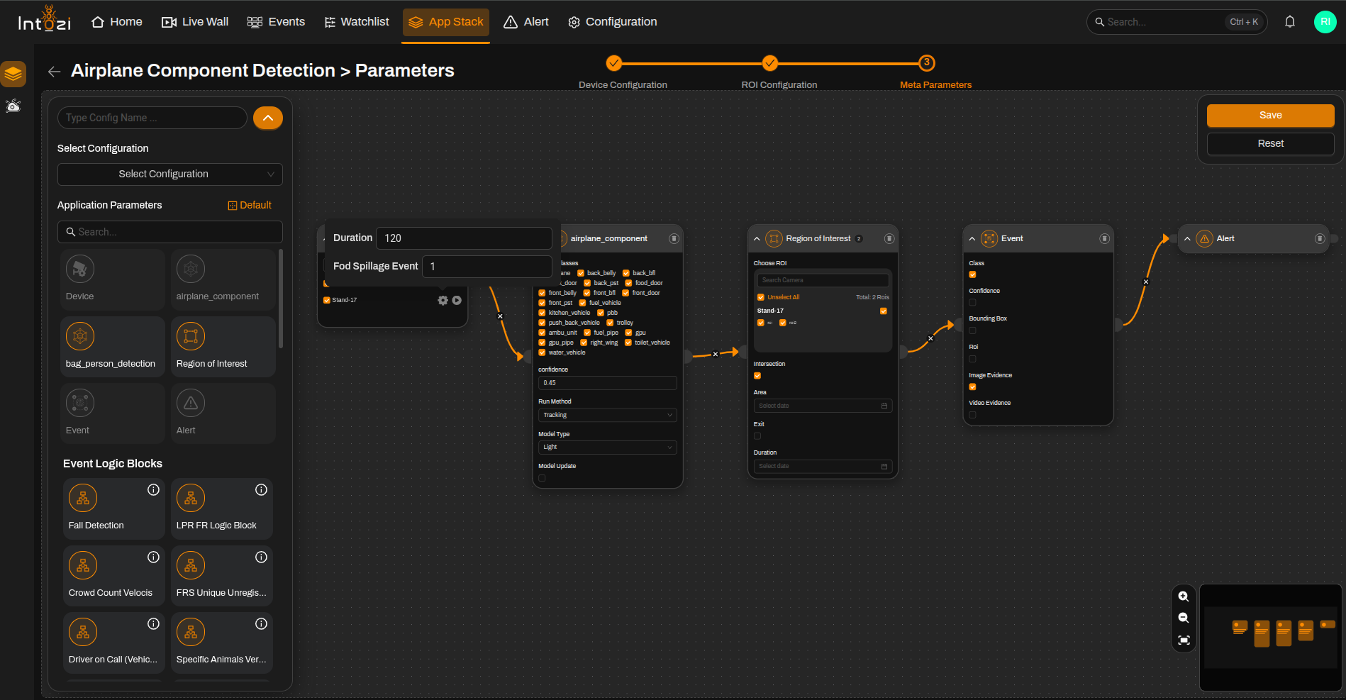The width and height of the screenshot is (1346, 700).
Task: Select the camera icon in the left sidebar
Action: click(13, 106)
